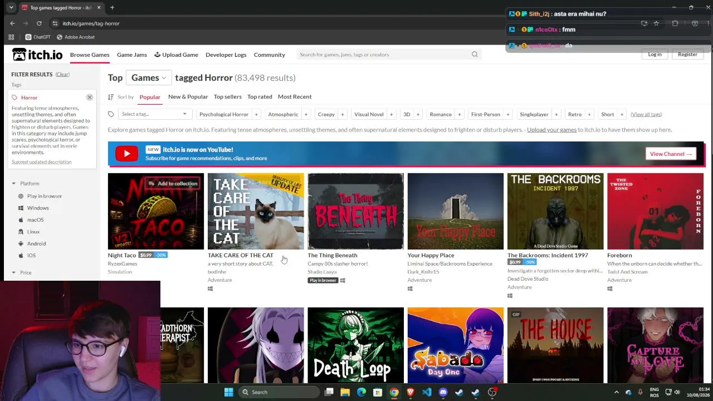Click the itch.io logo
The height and width of the screenshot is (401, 713).
tap(37, 55)
